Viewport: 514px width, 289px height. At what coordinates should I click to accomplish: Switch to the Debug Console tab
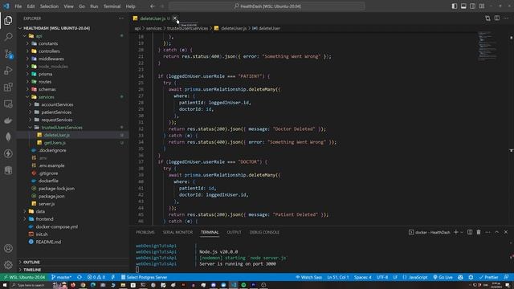tap(264, 232)
